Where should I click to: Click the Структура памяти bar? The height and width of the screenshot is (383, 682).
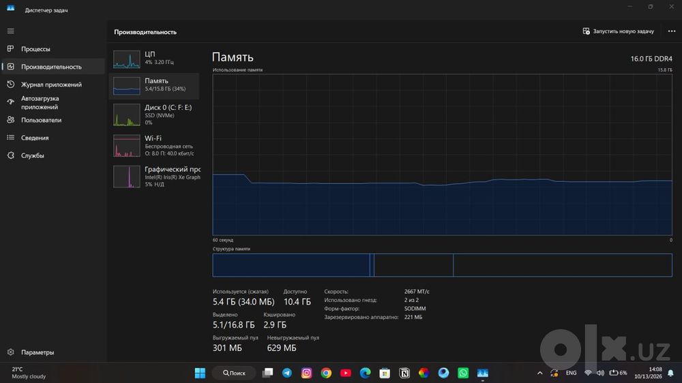(x=442, y=264)
